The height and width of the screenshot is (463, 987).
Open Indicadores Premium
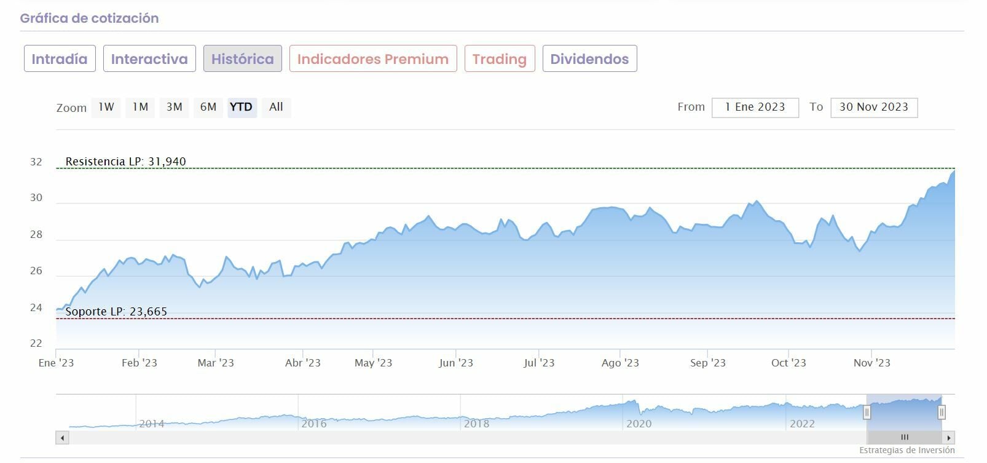pos(373,59)
